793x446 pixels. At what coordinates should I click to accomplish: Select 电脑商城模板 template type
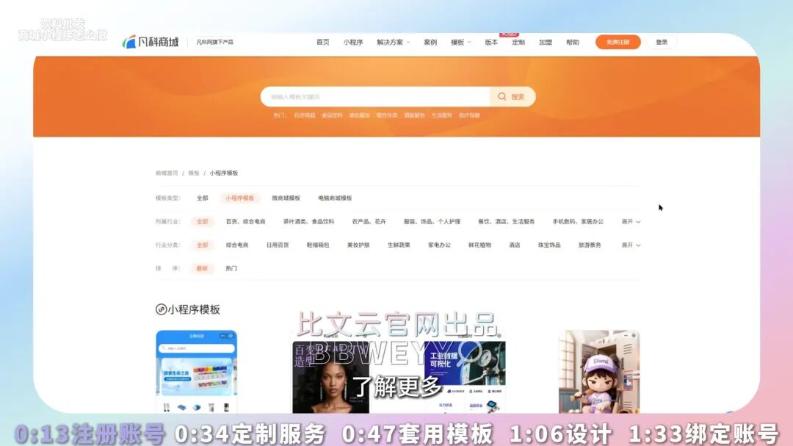tap(335, 198)
